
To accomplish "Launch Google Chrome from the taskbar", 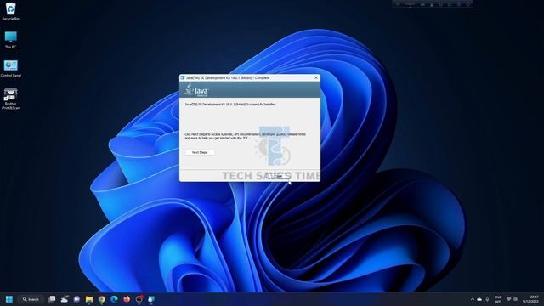I will pos(102,299).
